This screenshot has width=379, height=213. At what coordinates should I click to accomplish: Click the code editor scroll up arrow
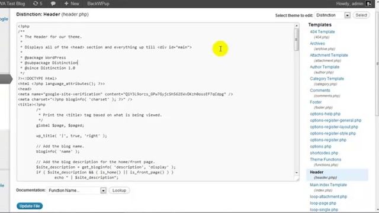[297, 25]
